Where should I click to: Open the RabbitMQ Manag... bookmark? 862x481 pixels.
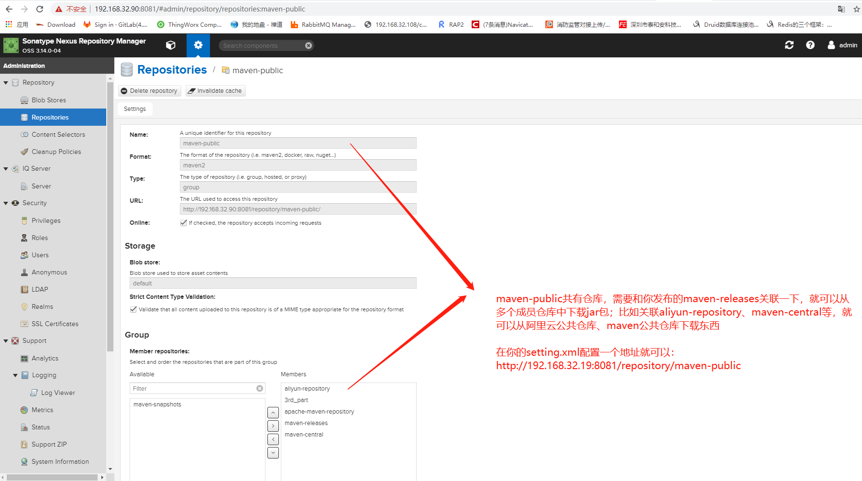click(323, 24)
